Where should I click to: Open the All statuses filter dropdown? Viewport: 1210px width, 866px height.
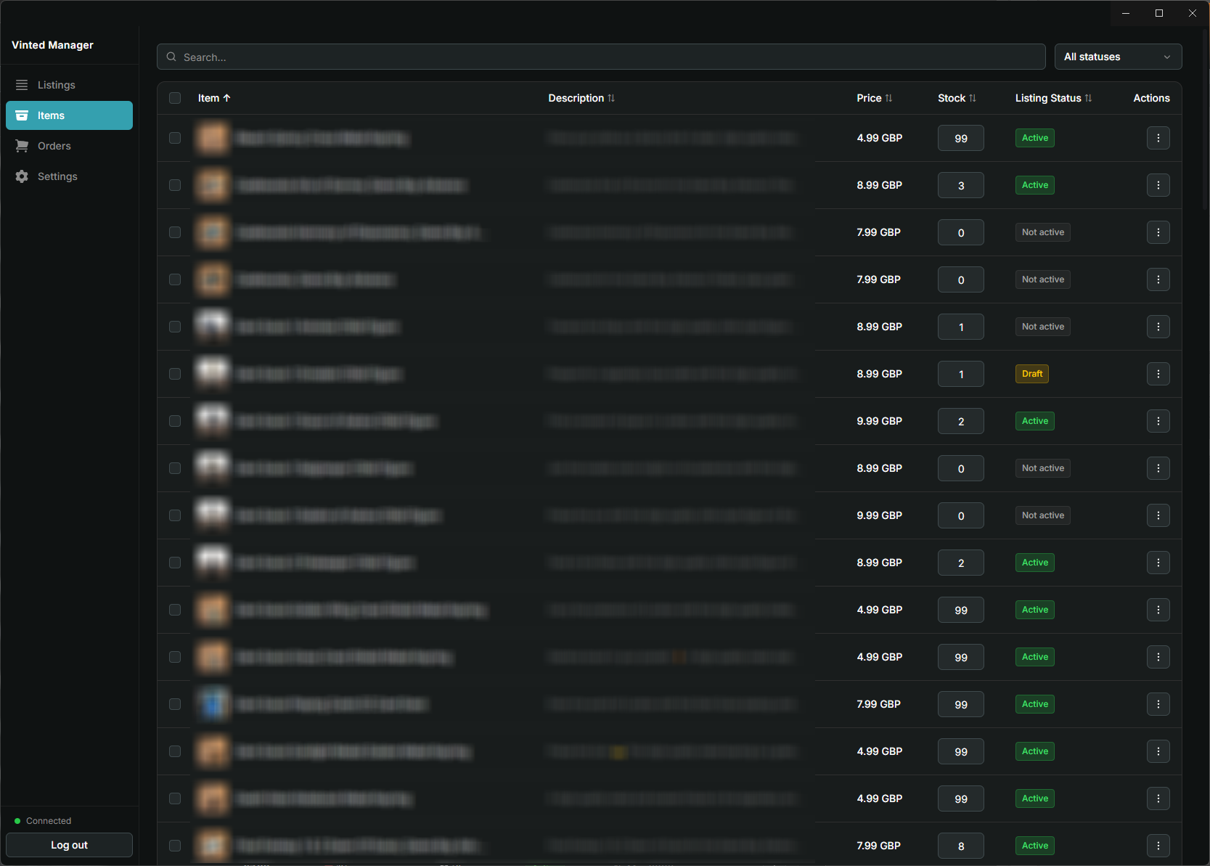pos(1118,57)
